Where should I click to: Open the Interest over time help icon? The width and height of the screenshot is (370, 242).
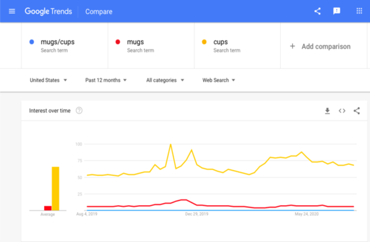pyautogui.click(x=79, y=111)
